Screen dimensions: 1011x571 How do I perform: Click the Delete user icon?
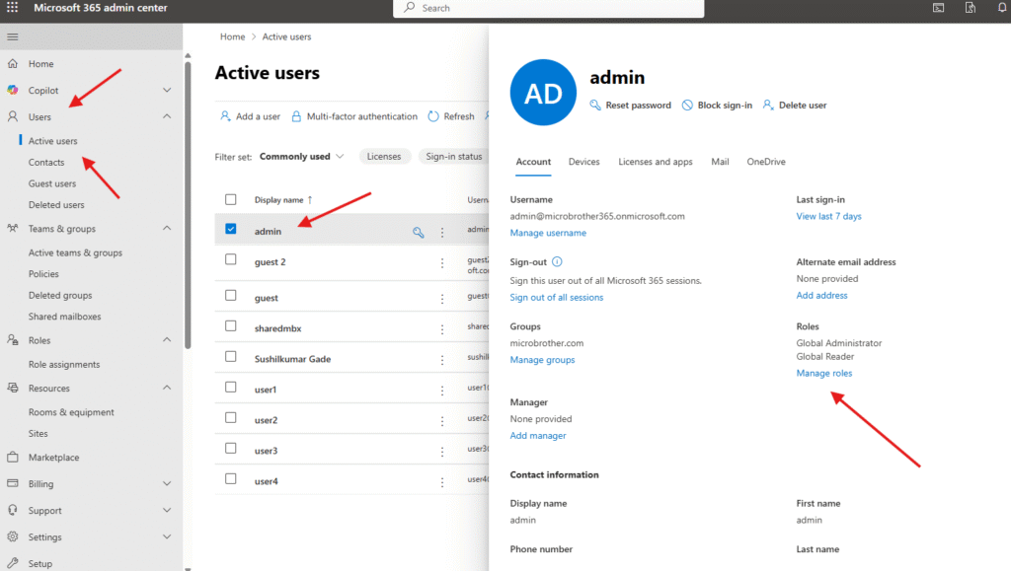pyautogui.click(x=768, y=106)
